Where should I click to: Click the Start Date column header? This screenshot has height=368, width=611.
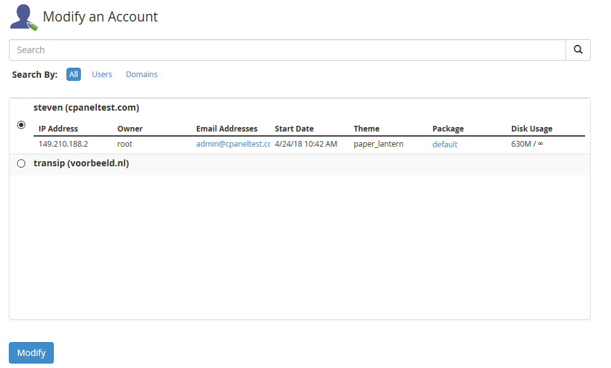pos(294,129)
